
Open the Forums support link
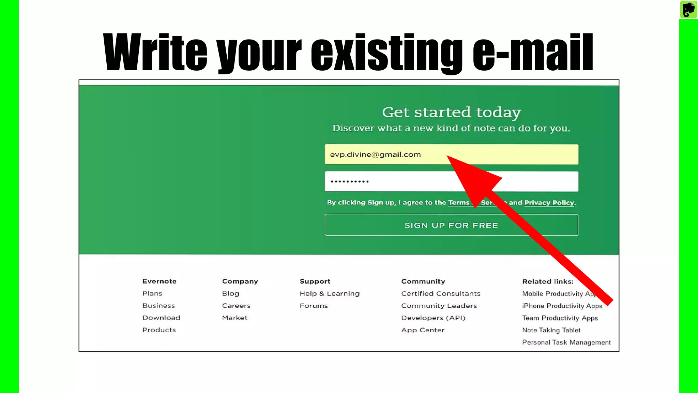[314, 306]
